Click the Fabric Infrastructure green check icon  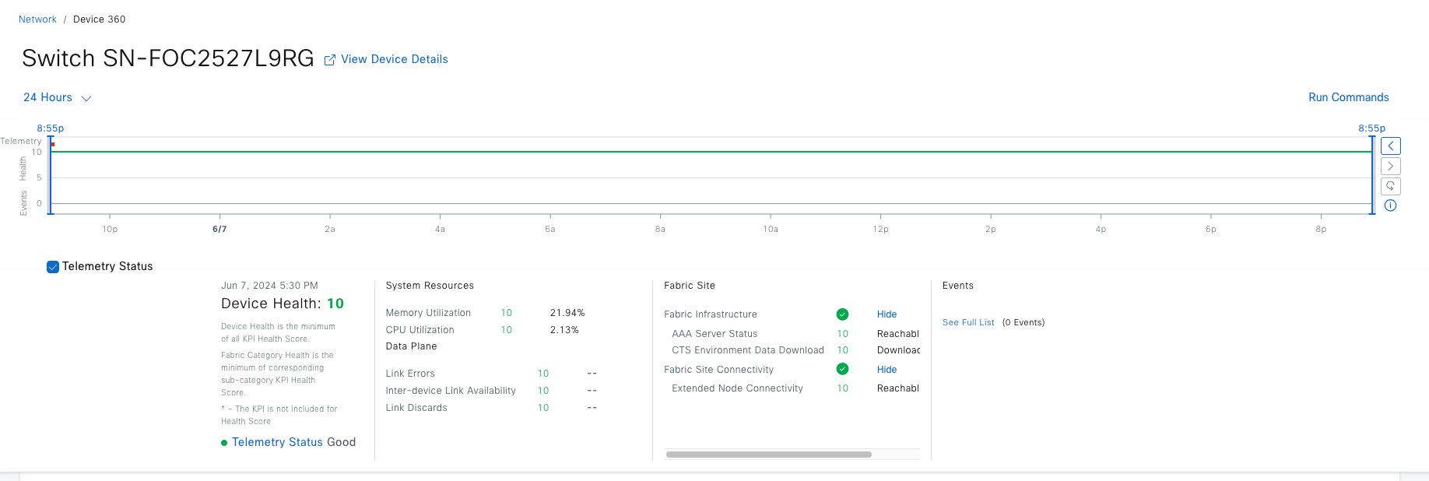pos(842,314)
